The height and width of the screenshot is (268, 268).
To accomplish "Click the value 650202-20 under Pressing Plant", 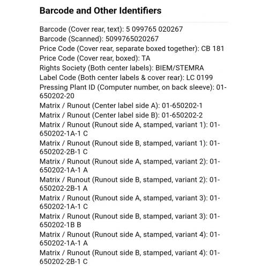I will pos(57,96).
